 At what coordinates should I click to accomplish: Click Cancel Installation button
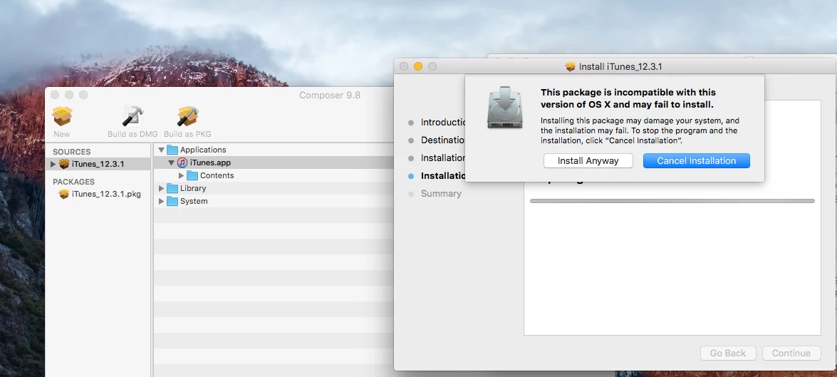[696, 161]
